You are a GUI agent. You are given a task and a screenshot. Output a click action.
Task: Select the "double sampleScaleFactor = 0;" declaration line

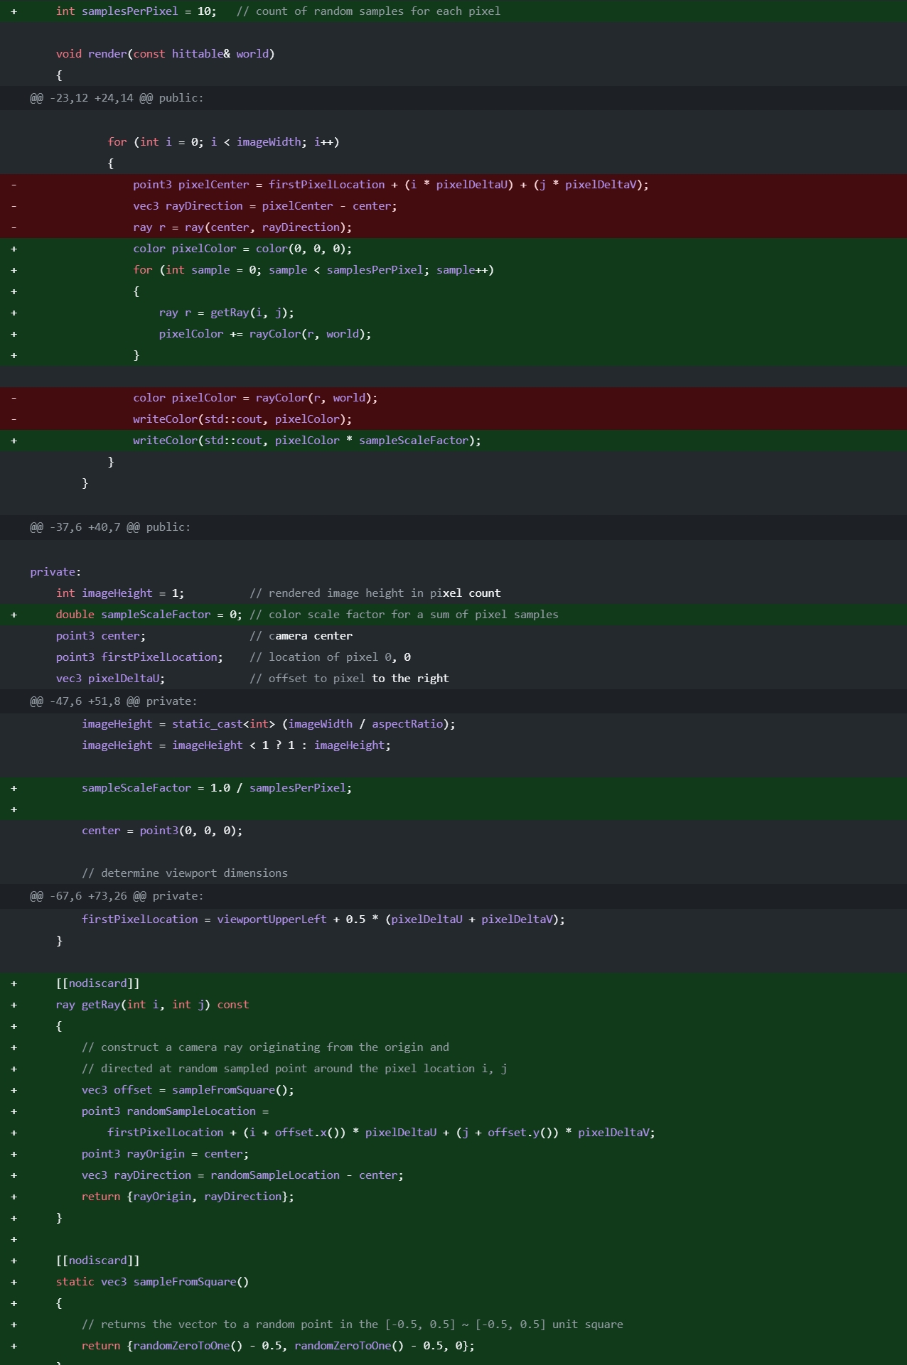[x=453, y=615]
